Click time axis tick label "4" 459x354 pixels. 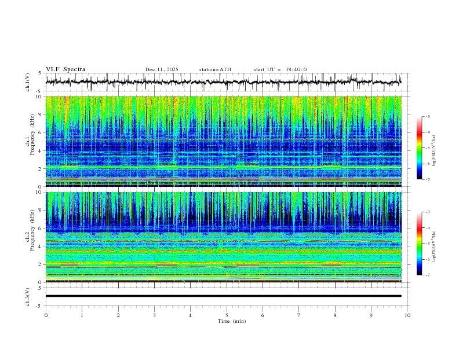(190, 315)
